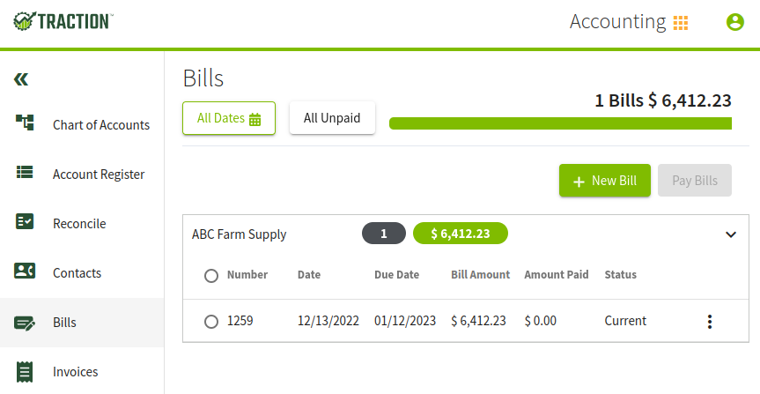Open the All Unpaid status filter
Viewport: 760px width, 394px height.
coord(332,118)
